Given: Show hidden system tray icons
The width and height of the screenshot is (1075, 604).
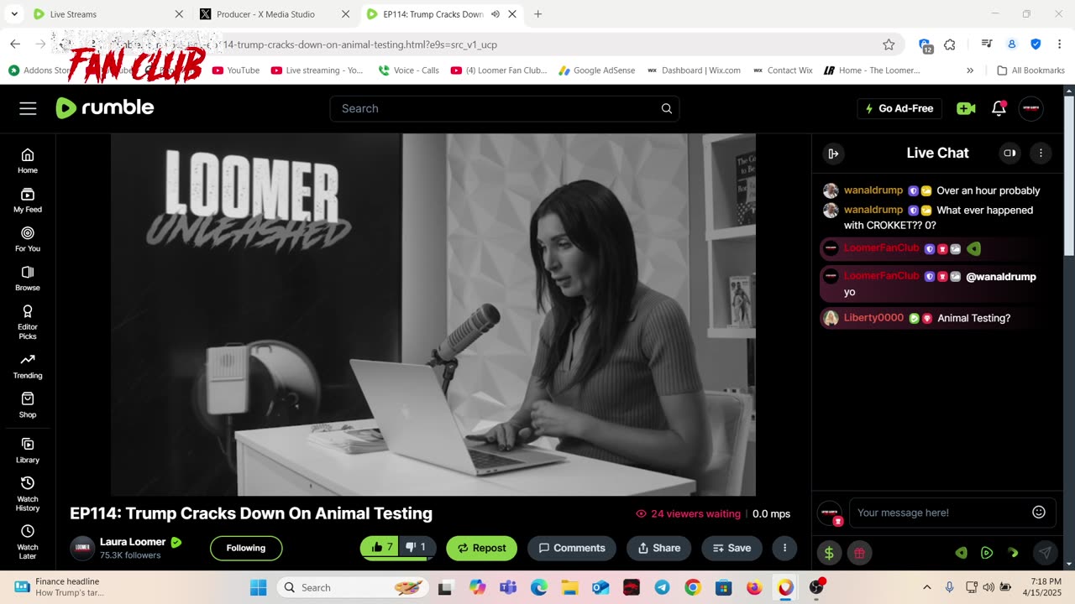Looking at the screenshot, I should pos(927,587).
